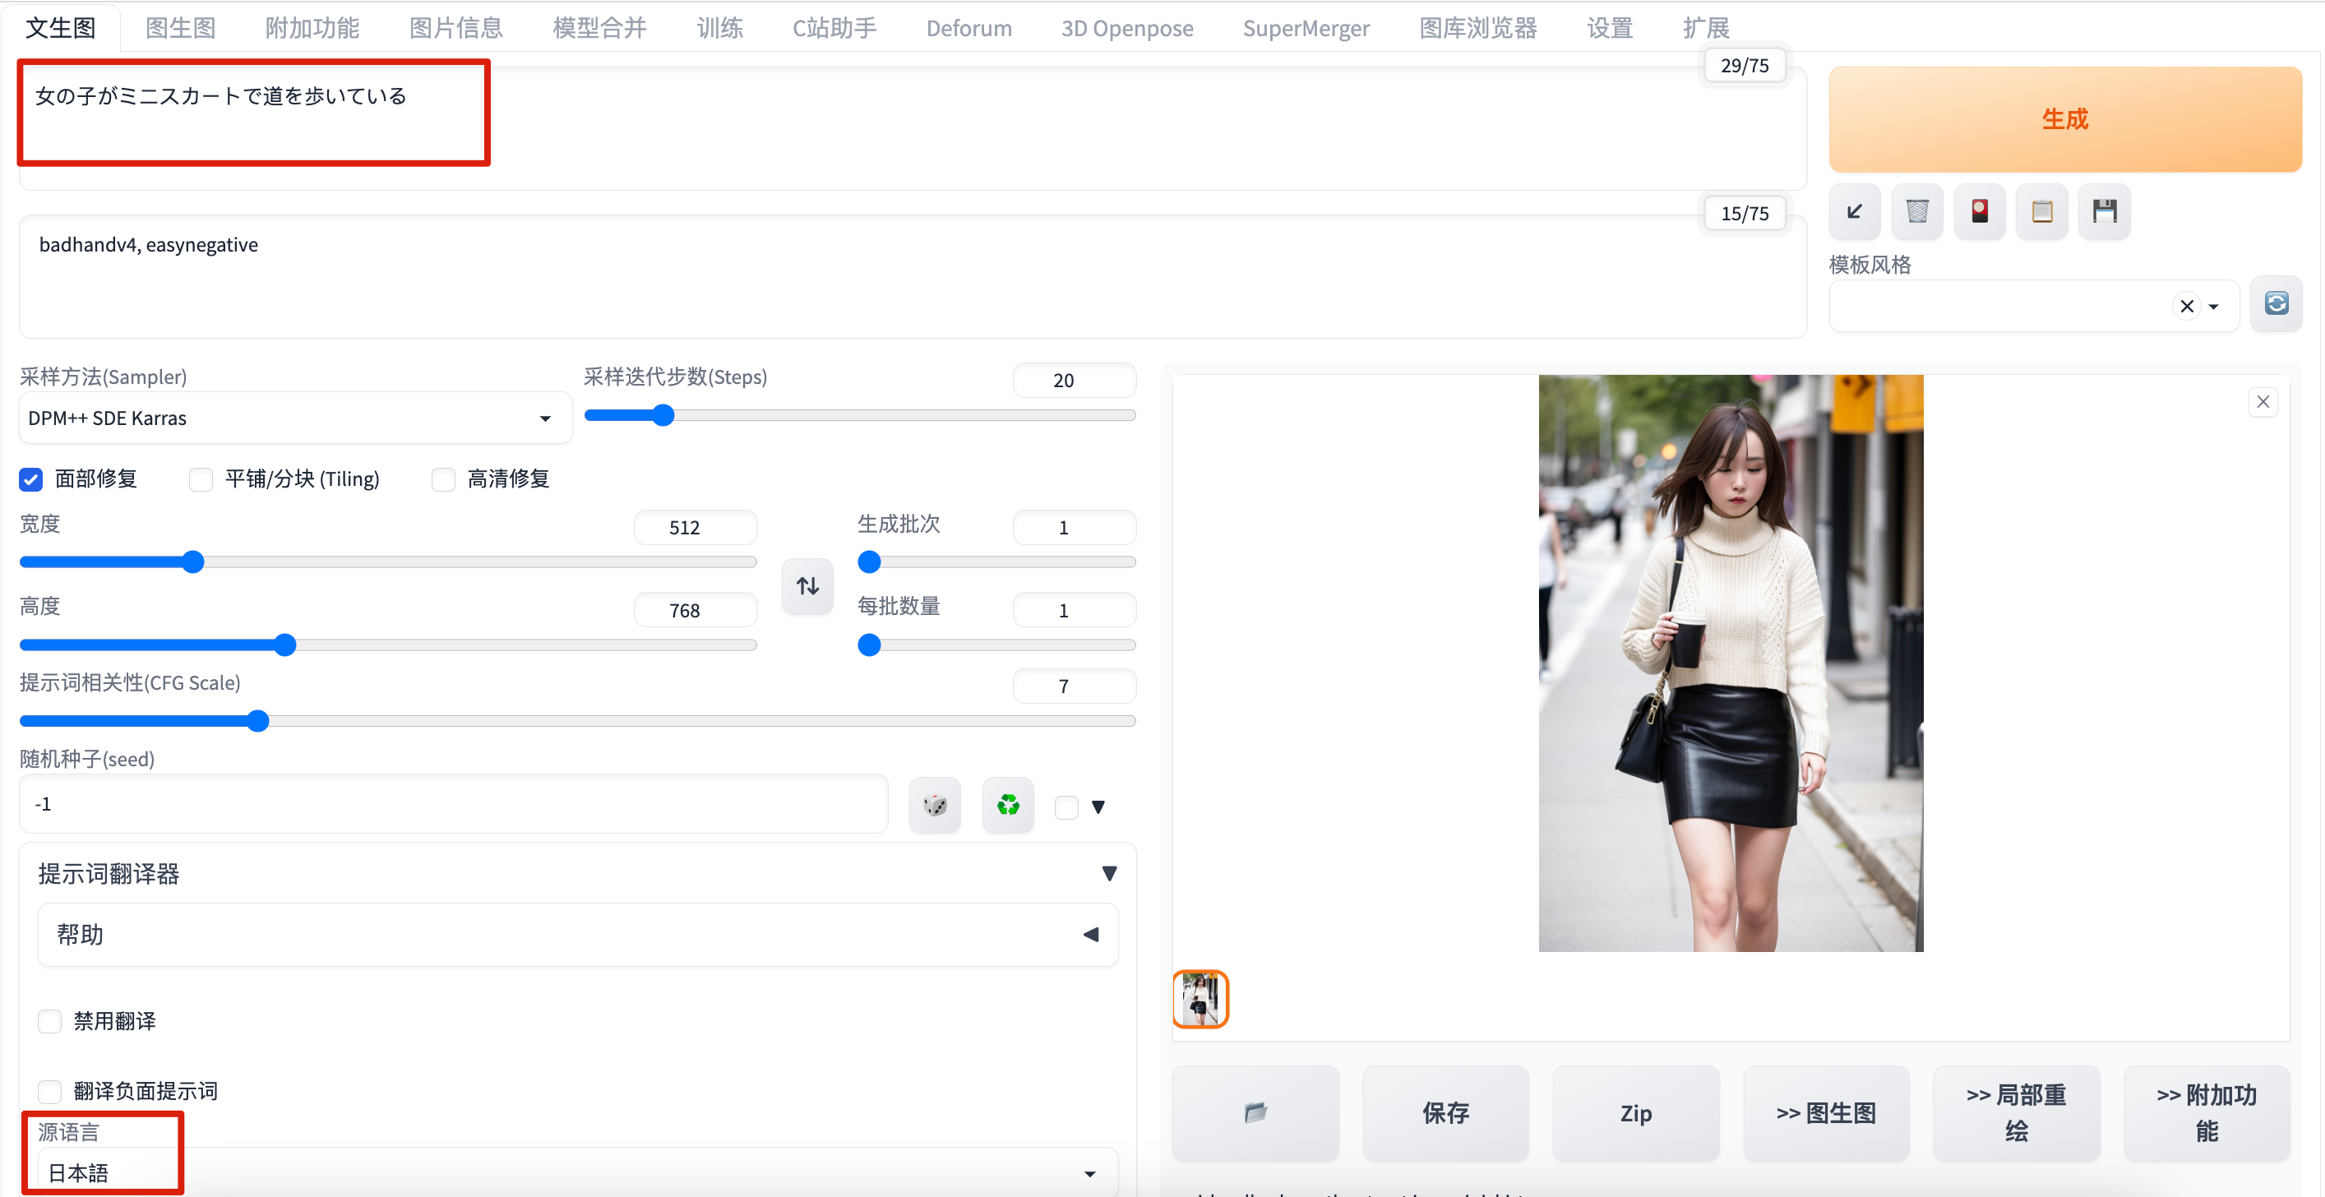
Task: Expand the 帮助 help section
Action: pyautogui.click(x=578, y=934)
